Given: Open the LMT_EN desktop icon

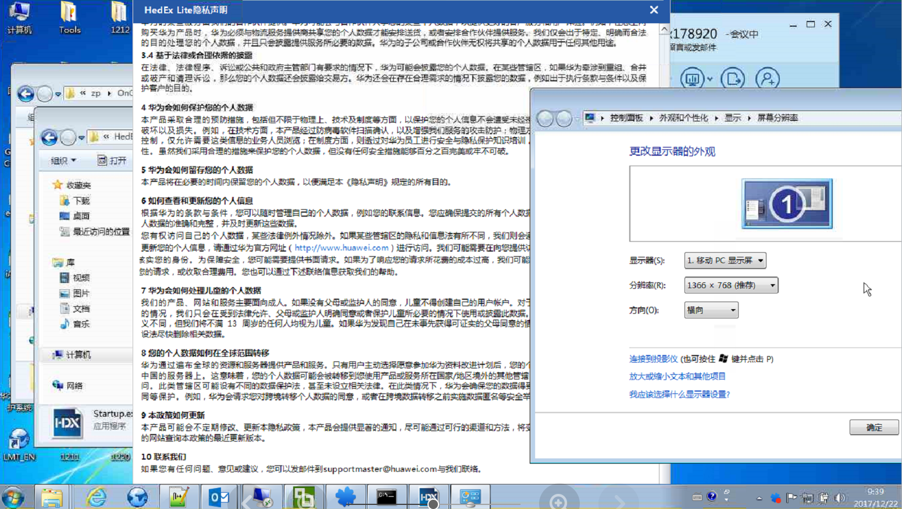Looking at the screenshot, I should [19, 445].
